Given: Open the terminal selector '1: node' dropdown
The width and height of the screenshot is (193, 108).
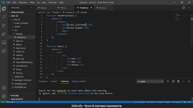Looking at the screenshot, I should click(150, 81).
